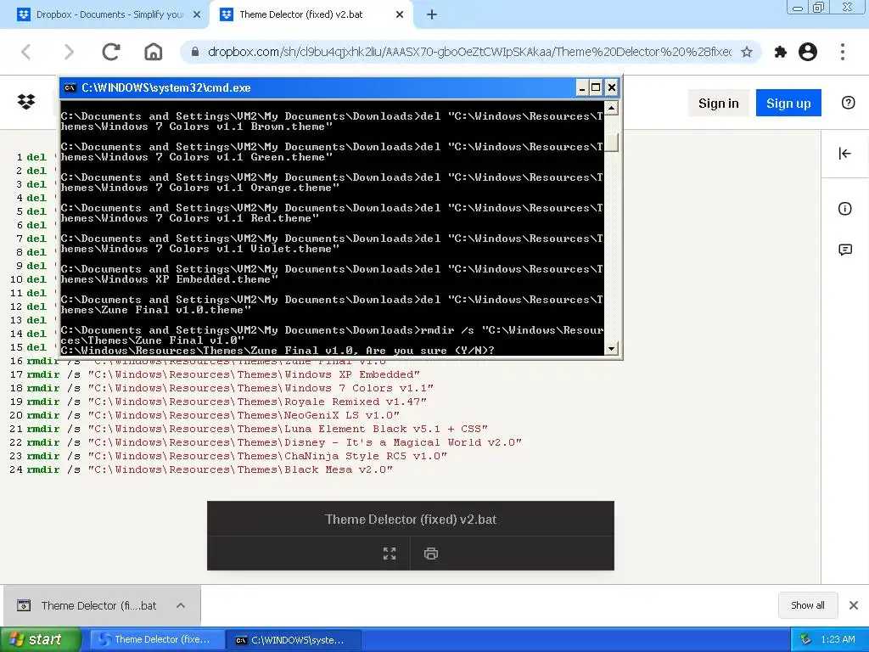The width and height of the screenshot is (869, 652).
Task: Bookmark this page with the star icon
Action: (747, 52)
